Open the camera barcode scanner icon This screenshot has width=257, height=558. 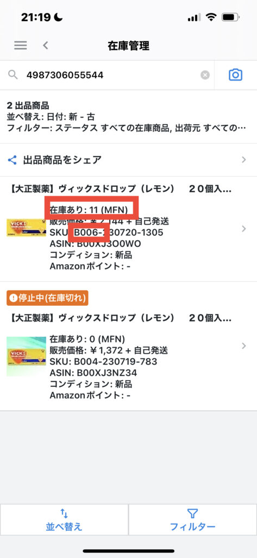pos(236,75)
